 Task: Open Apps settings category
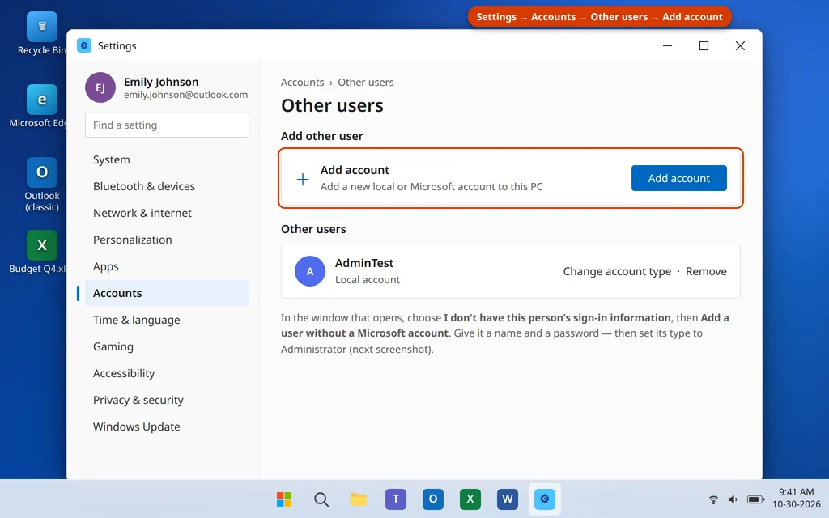click(167, 266)
